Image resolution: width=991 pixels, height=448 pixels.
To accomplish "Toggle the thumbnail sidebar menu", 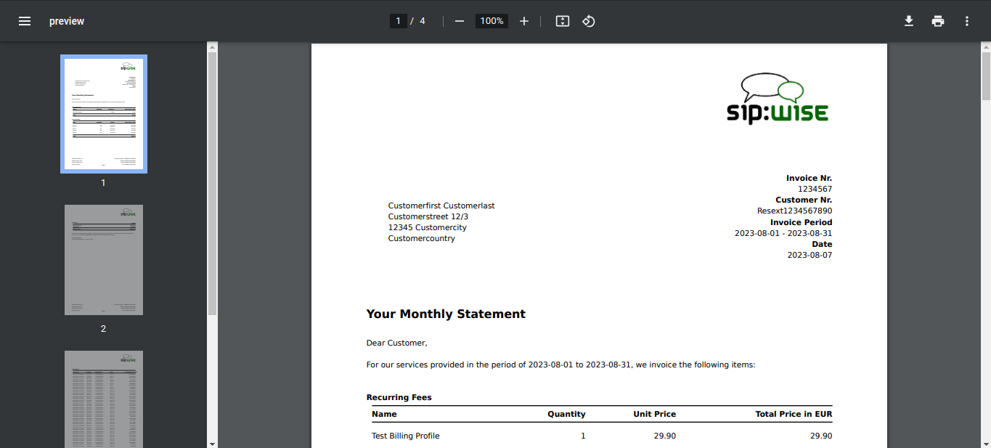I will [x=25, y=20].
